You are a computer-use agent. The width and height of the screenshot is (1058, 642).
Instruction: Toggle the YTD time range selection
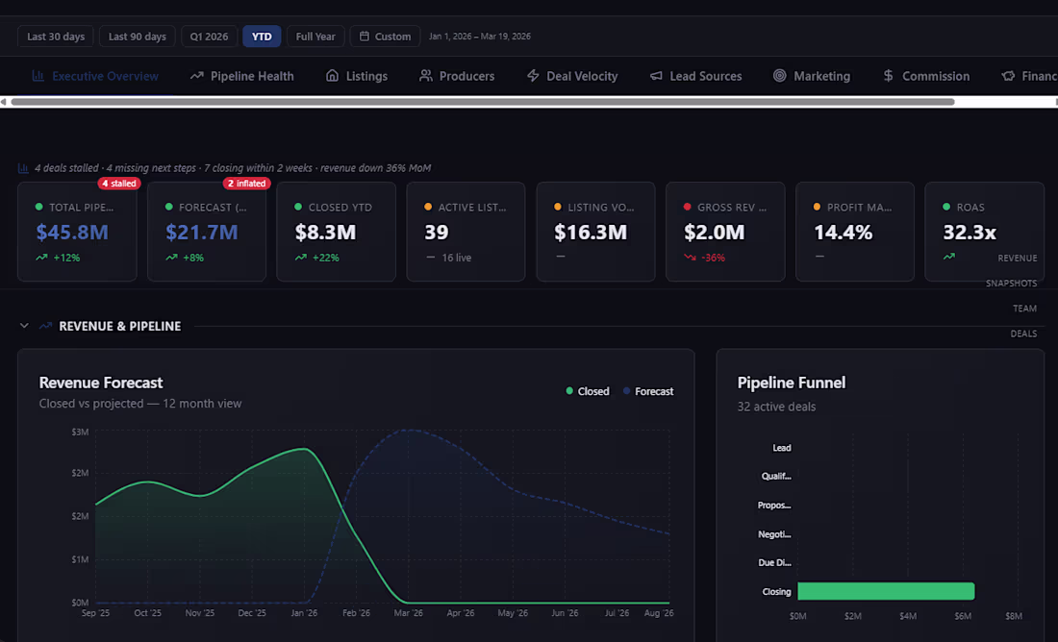[262, 36]
